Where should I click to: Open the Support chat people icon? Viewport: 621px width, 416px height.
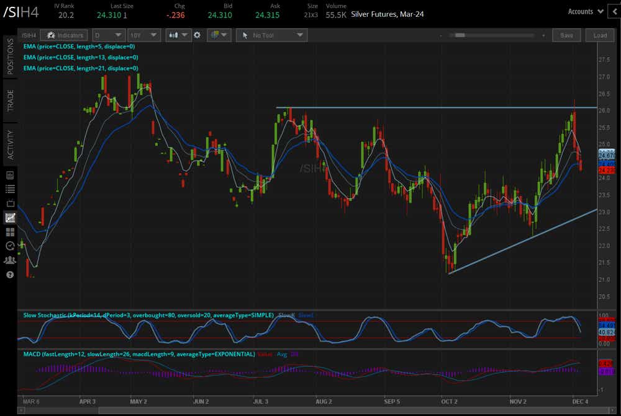coord(9,260)
